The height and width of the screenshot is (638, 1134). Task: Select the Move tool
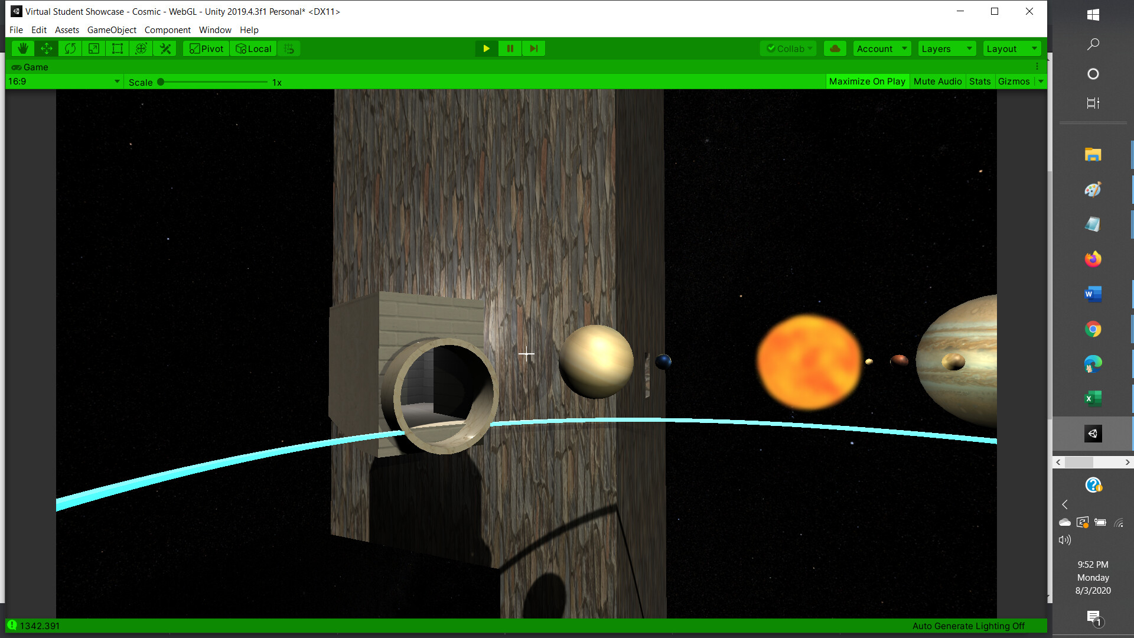46,48
